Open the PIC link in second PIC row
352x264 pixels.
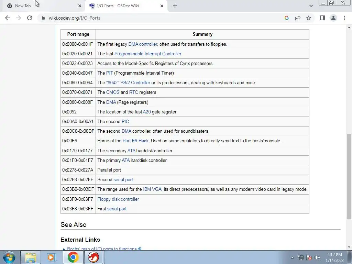point(125,122)
